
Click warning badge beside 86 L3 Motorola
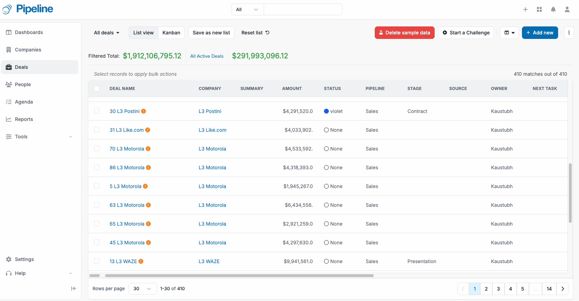click(x=148, y=168)
